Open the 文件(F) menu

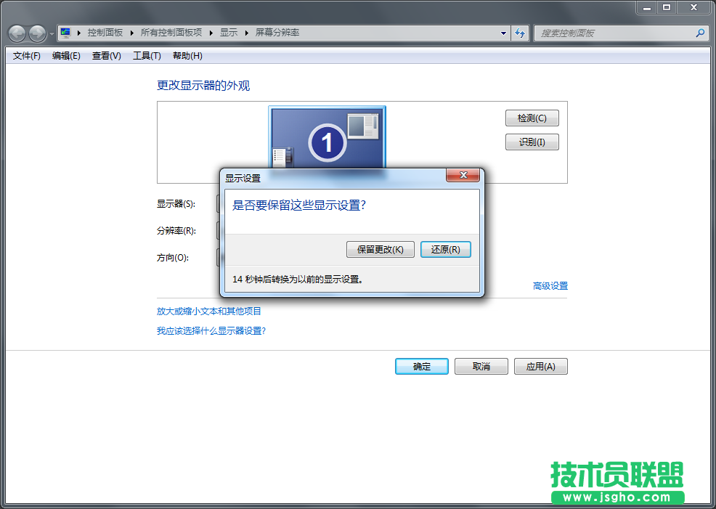pos(25,55)
